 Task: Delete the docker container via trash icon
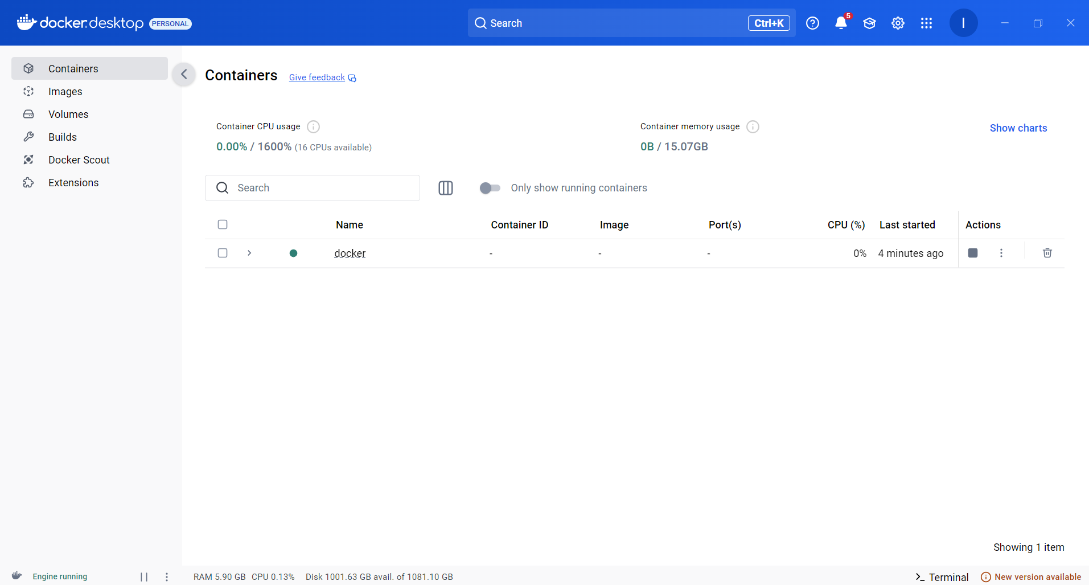pos(1047,253)
